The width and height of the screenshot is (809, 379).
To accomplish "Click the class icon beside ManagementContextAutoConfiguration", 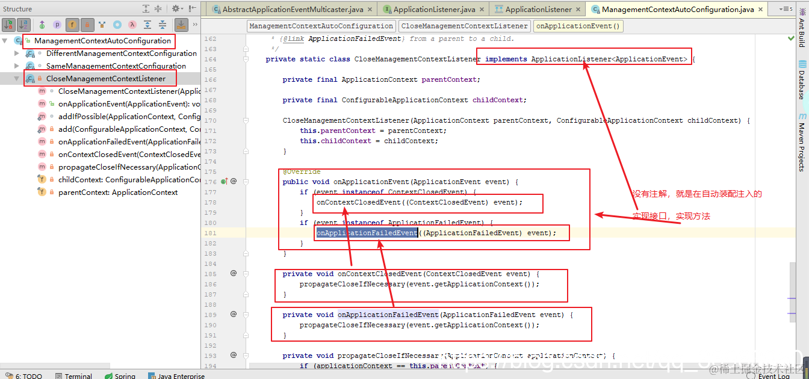I will coord(18,41).
